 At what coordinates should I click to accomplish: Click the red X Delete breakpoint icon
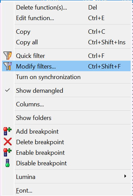(x=7, y=142)
